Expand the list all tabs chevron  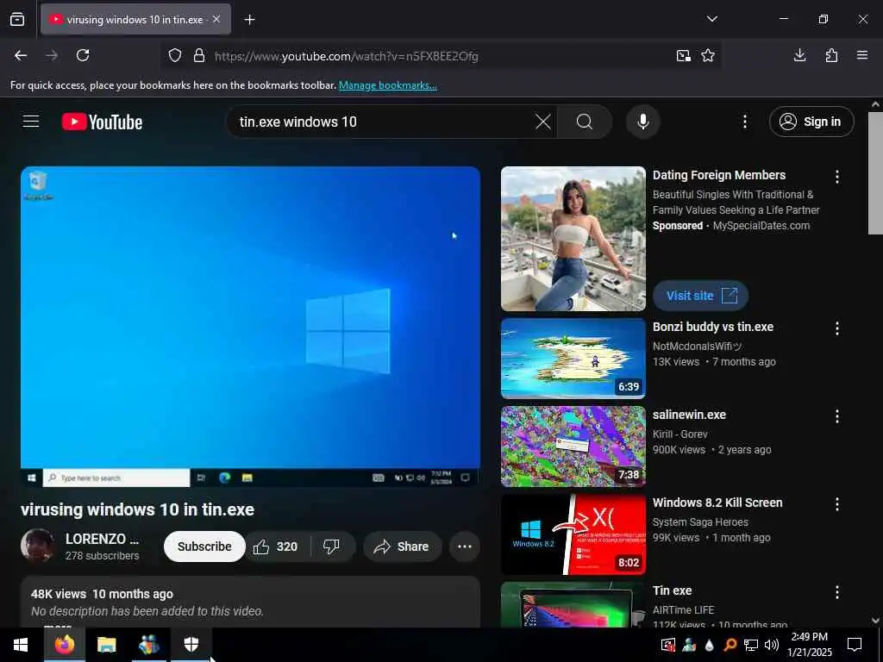[711, 19]
